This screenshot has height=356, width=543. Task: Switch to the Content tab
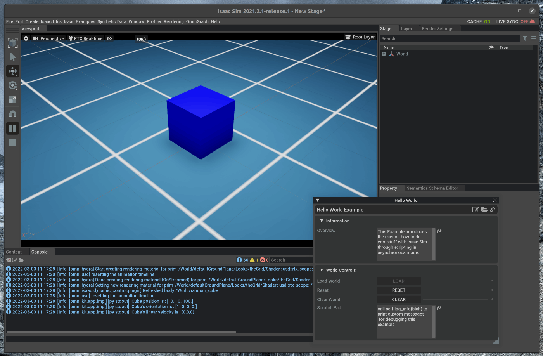tap(14, 252)
